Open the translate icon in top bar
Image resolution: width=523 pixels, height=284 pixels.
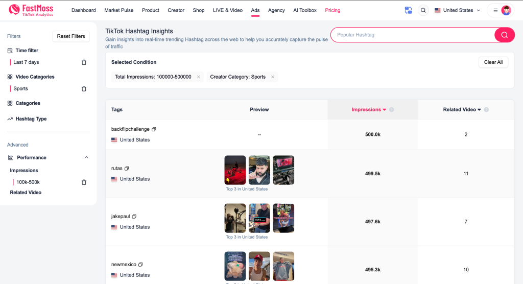408,10
